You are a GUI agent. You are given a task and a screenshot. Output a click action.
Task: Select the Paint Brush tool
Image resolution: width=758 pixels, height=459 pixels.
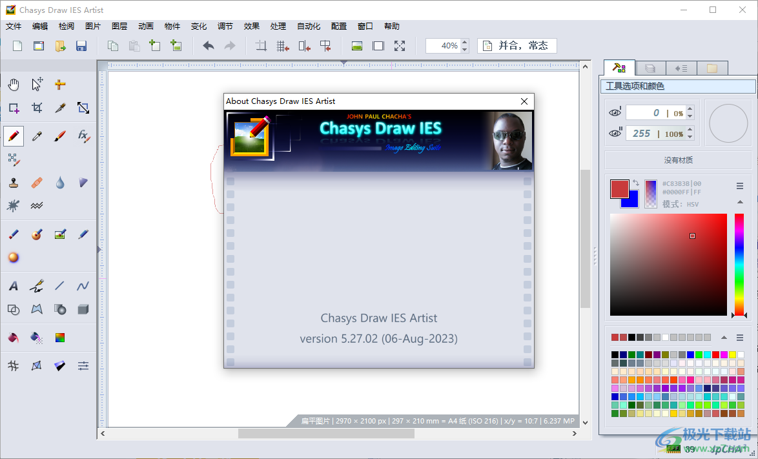[x=60, y=136]
